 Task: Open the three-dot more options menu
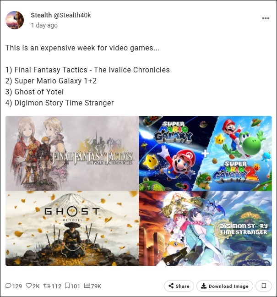pos(266,18)
